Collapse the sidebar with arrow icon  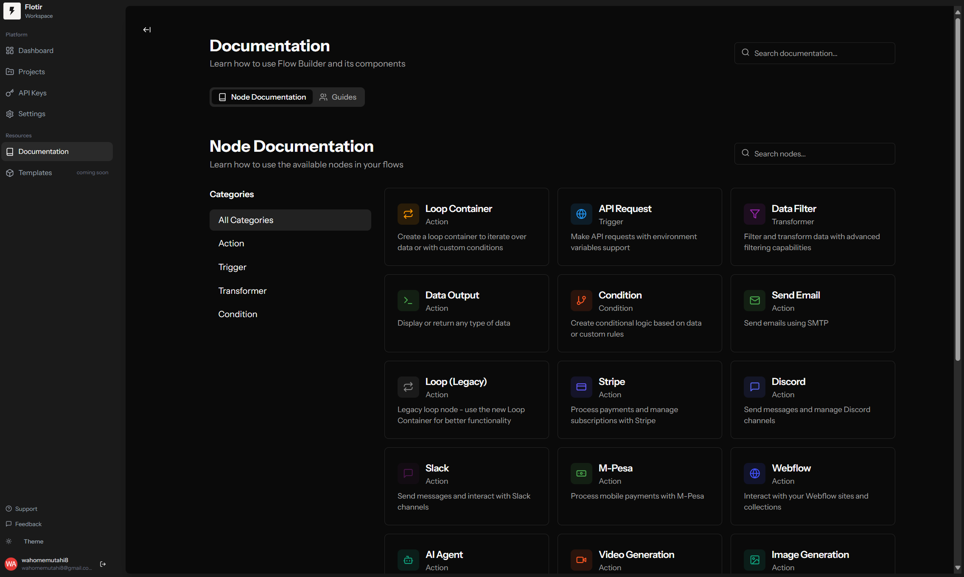[147, 30]
